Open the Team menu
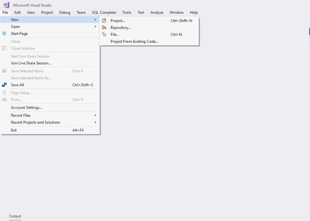 [x=81, y=12]
